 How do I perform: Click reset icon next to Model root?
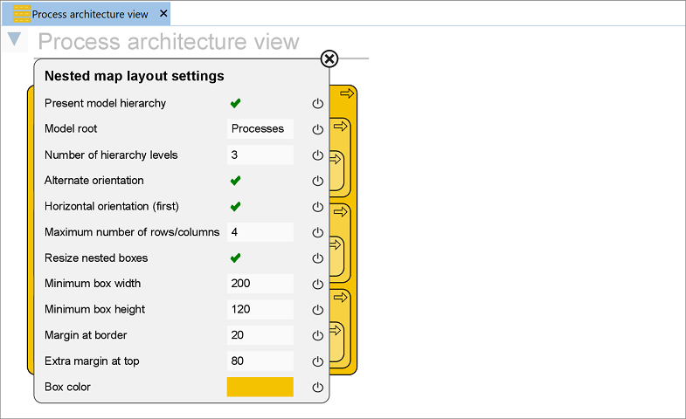318,129
